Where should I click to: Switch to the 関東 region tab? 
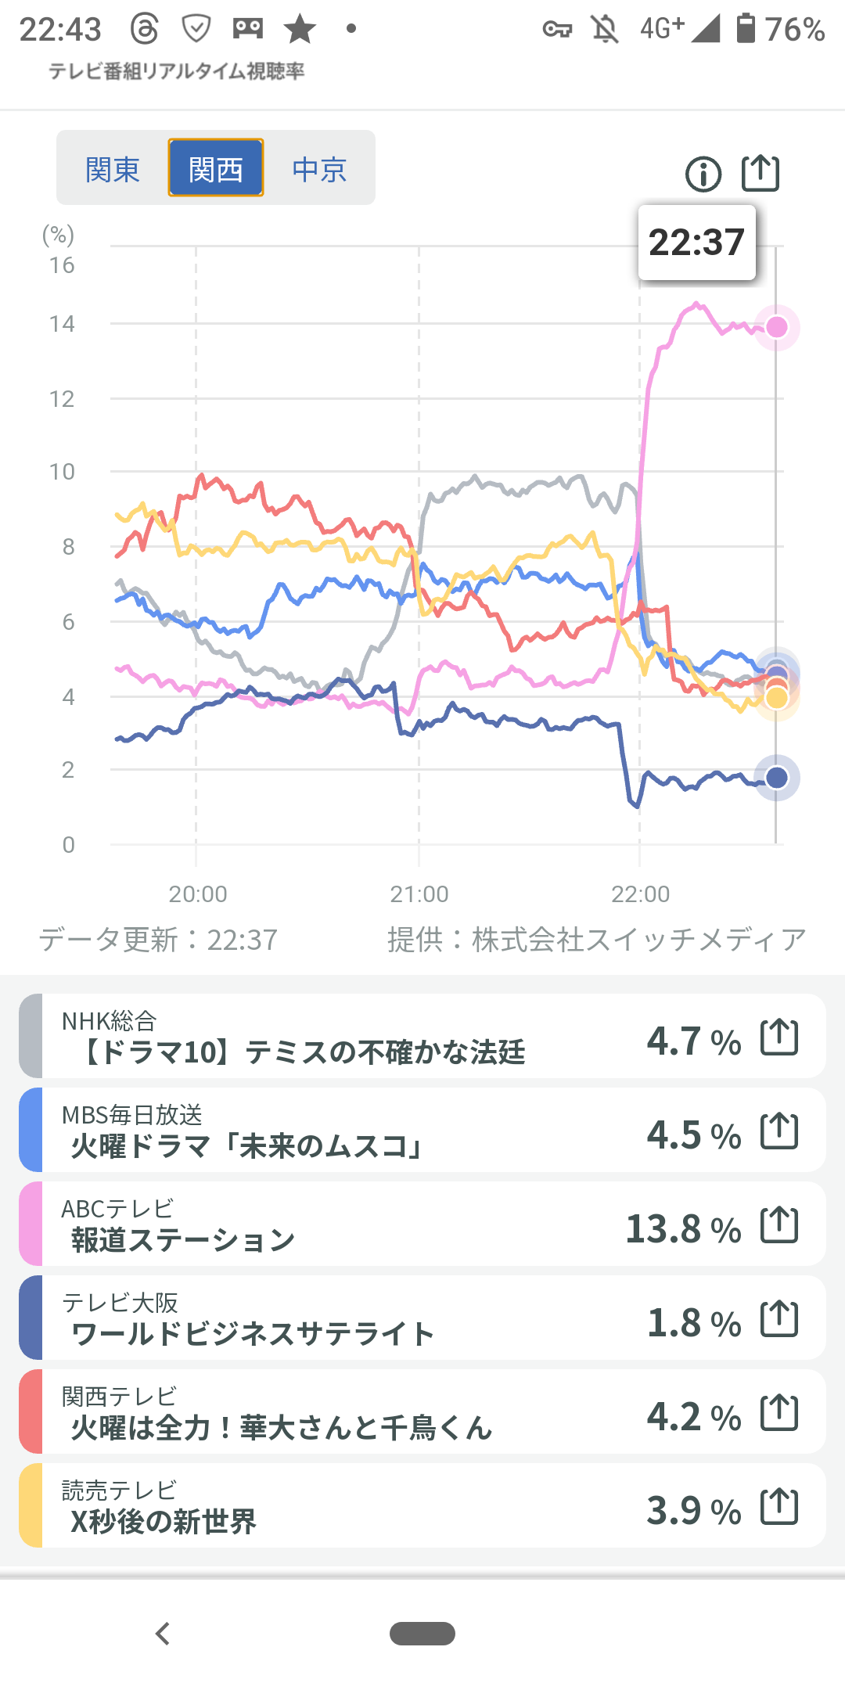[113, 169]
